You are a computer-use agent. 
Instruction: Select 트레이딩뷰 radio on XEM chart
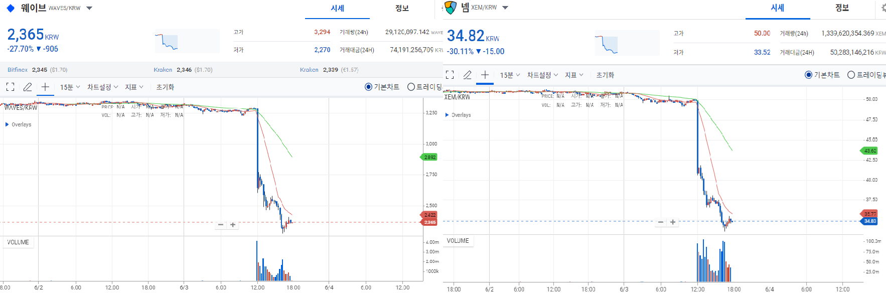point(866,75)
